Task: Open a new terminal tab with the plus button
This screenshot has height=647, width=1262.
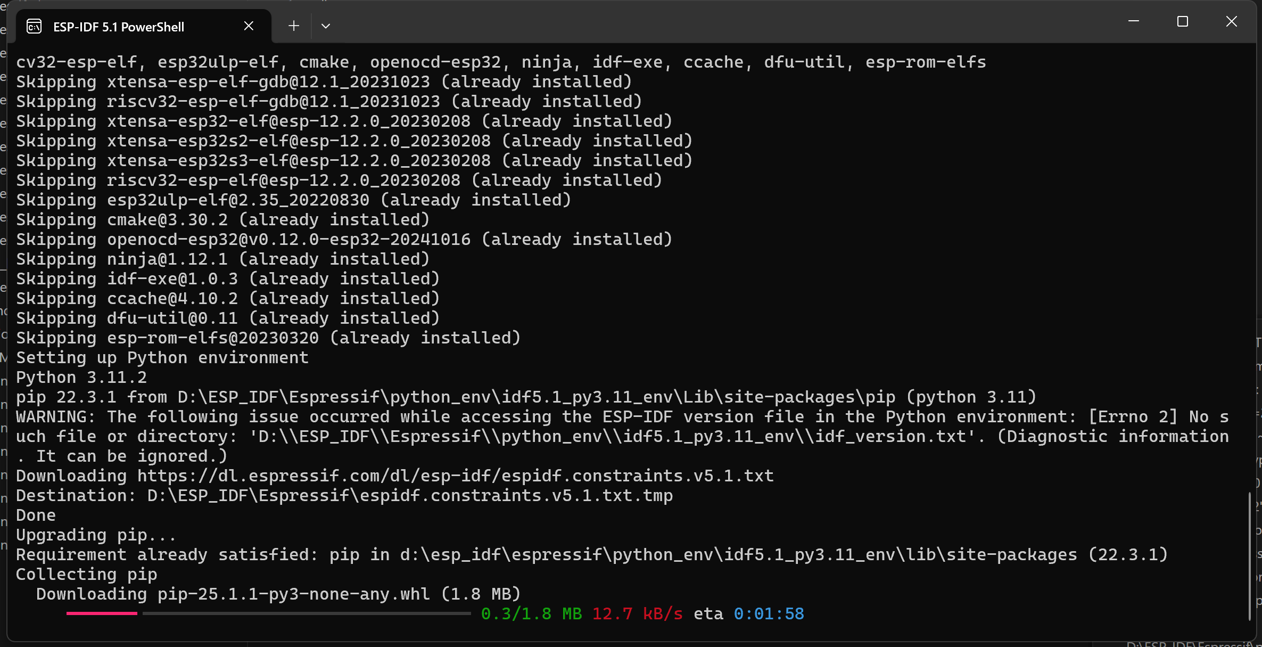Action: (x=293, y=26)
